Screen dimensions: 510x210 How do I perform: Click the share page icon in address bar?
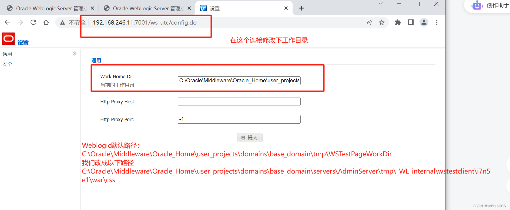369,23
